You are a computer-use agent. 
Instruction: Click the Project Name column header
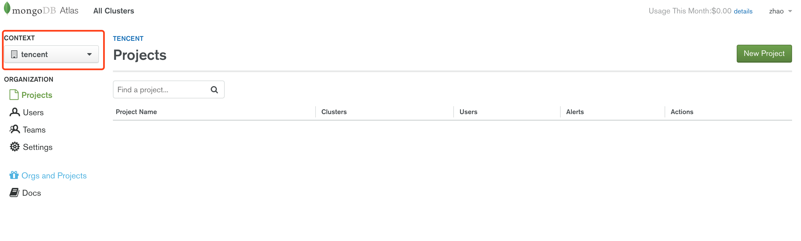(136, 112)
